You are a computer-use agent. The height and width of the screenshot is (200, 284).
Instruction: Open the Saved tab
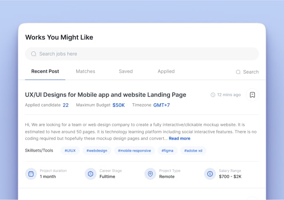coord(126,71)
